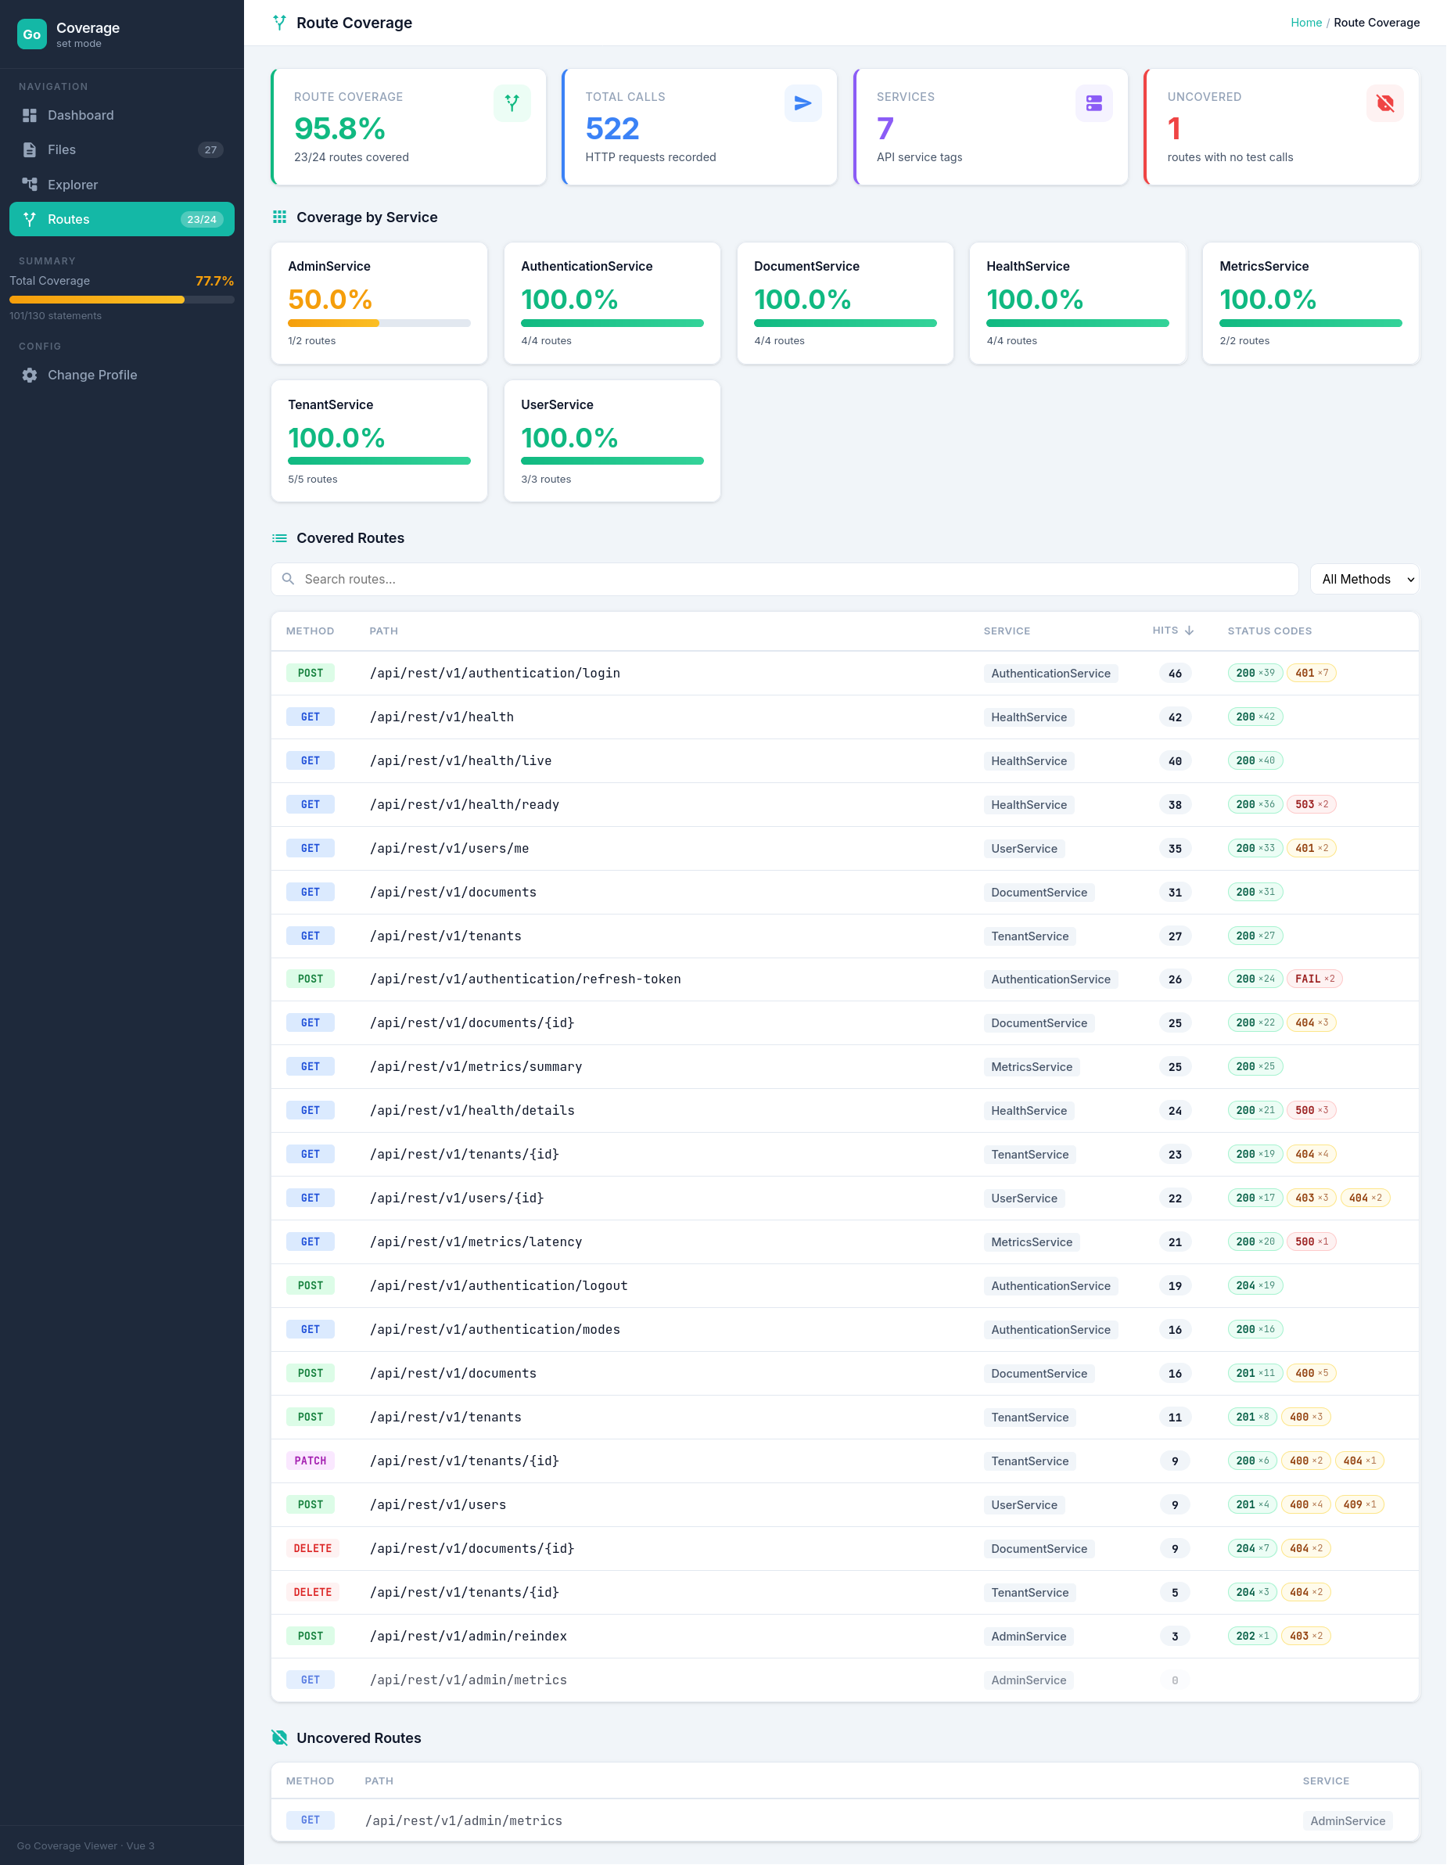Screen dimensions: 1447x1865
Task: Click the Go Coverage logo icon
Action: [x=31, y=34]
